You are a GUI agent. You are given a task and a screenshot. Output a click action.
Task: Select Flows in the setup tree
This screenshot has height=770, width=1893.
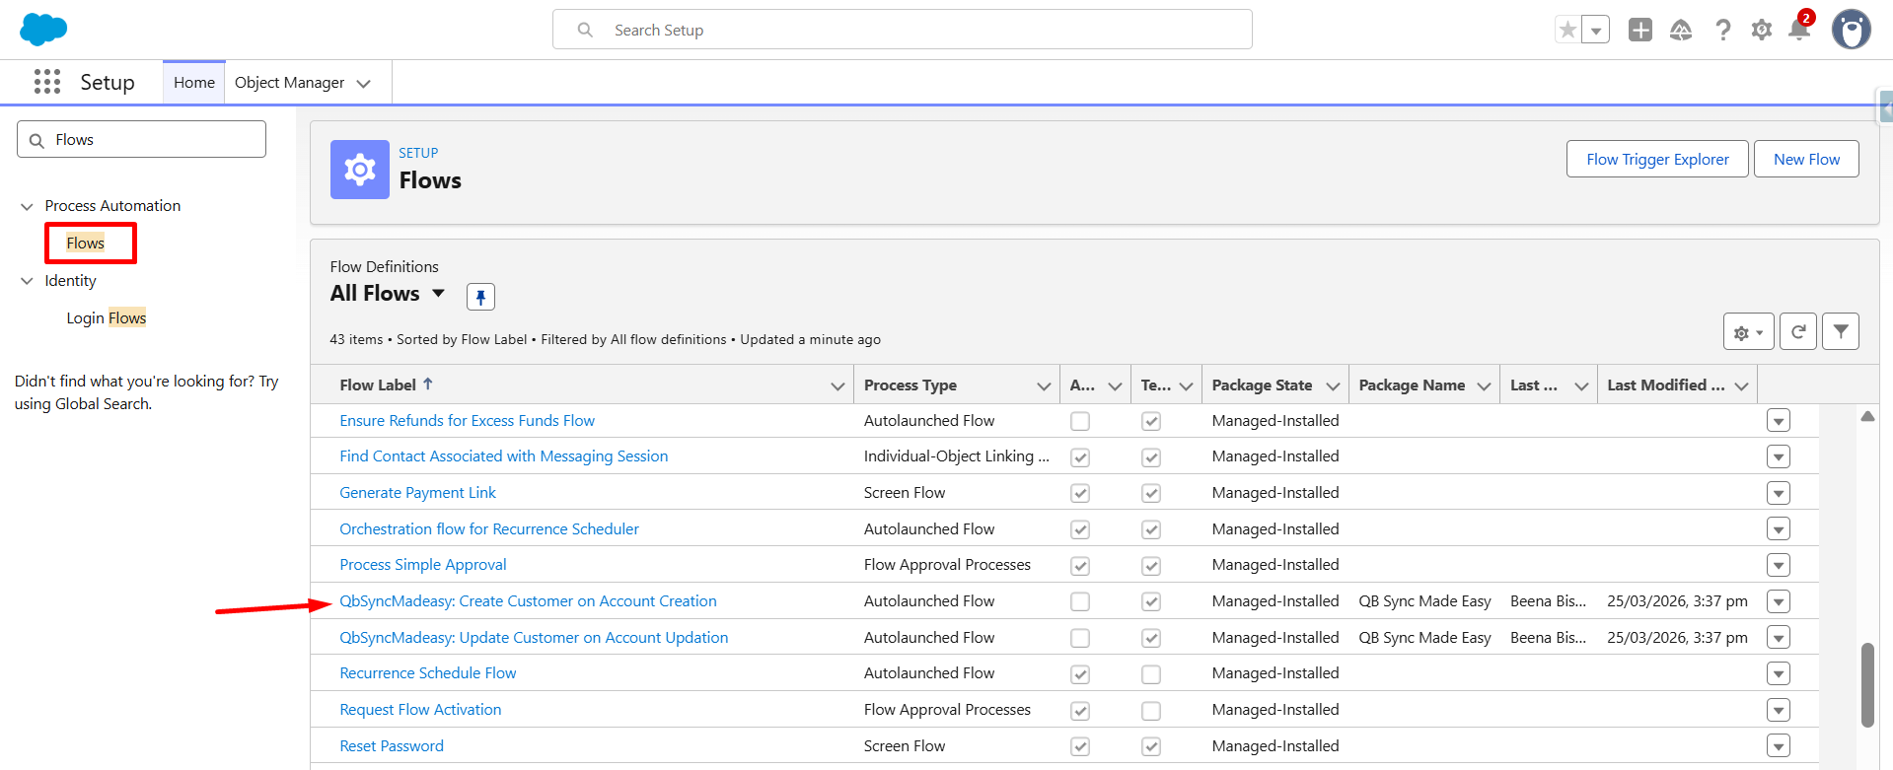(86, 243)
